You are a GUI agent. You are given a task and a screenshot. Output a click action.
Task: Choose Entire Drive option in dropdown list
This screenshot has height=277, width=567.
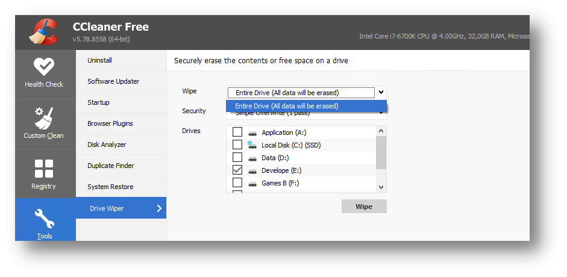pos(306,106)
